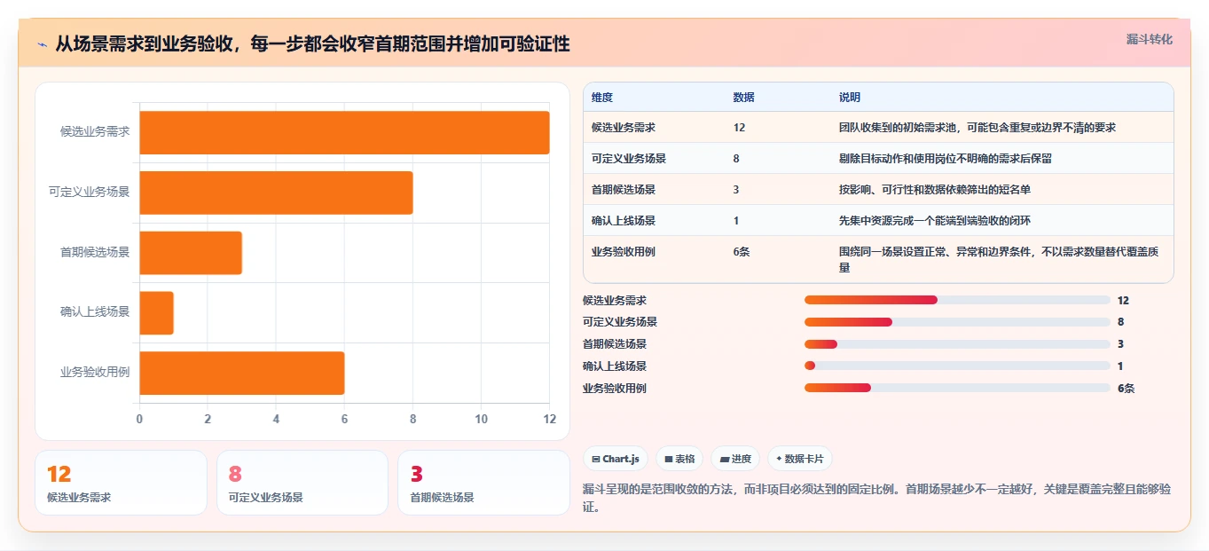Screen dimensions: 1209x551
Task: Click the 业务验收用例 progress bar
Action: [957, 388]
